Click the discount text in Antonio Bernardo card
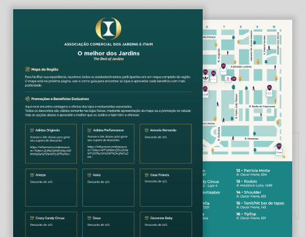The height and width of the screenshot is (237, 306). [156, 137]
